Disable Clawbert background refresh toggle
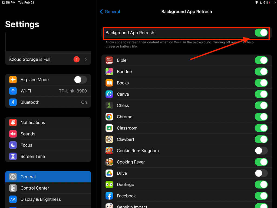Screen dimensions: 277x208 tap(261, 139)
